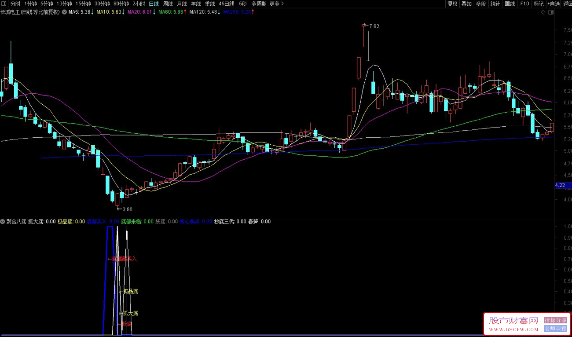Select the 分时 intraday view
The width and height of the screenshot is (572, 337).
click(15, 4)
